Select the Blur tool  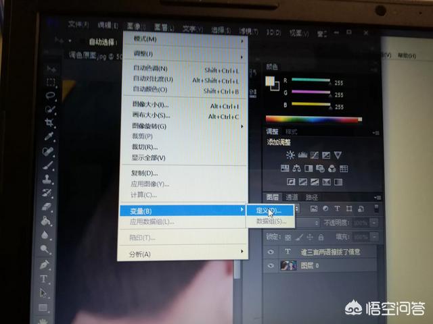45,235
